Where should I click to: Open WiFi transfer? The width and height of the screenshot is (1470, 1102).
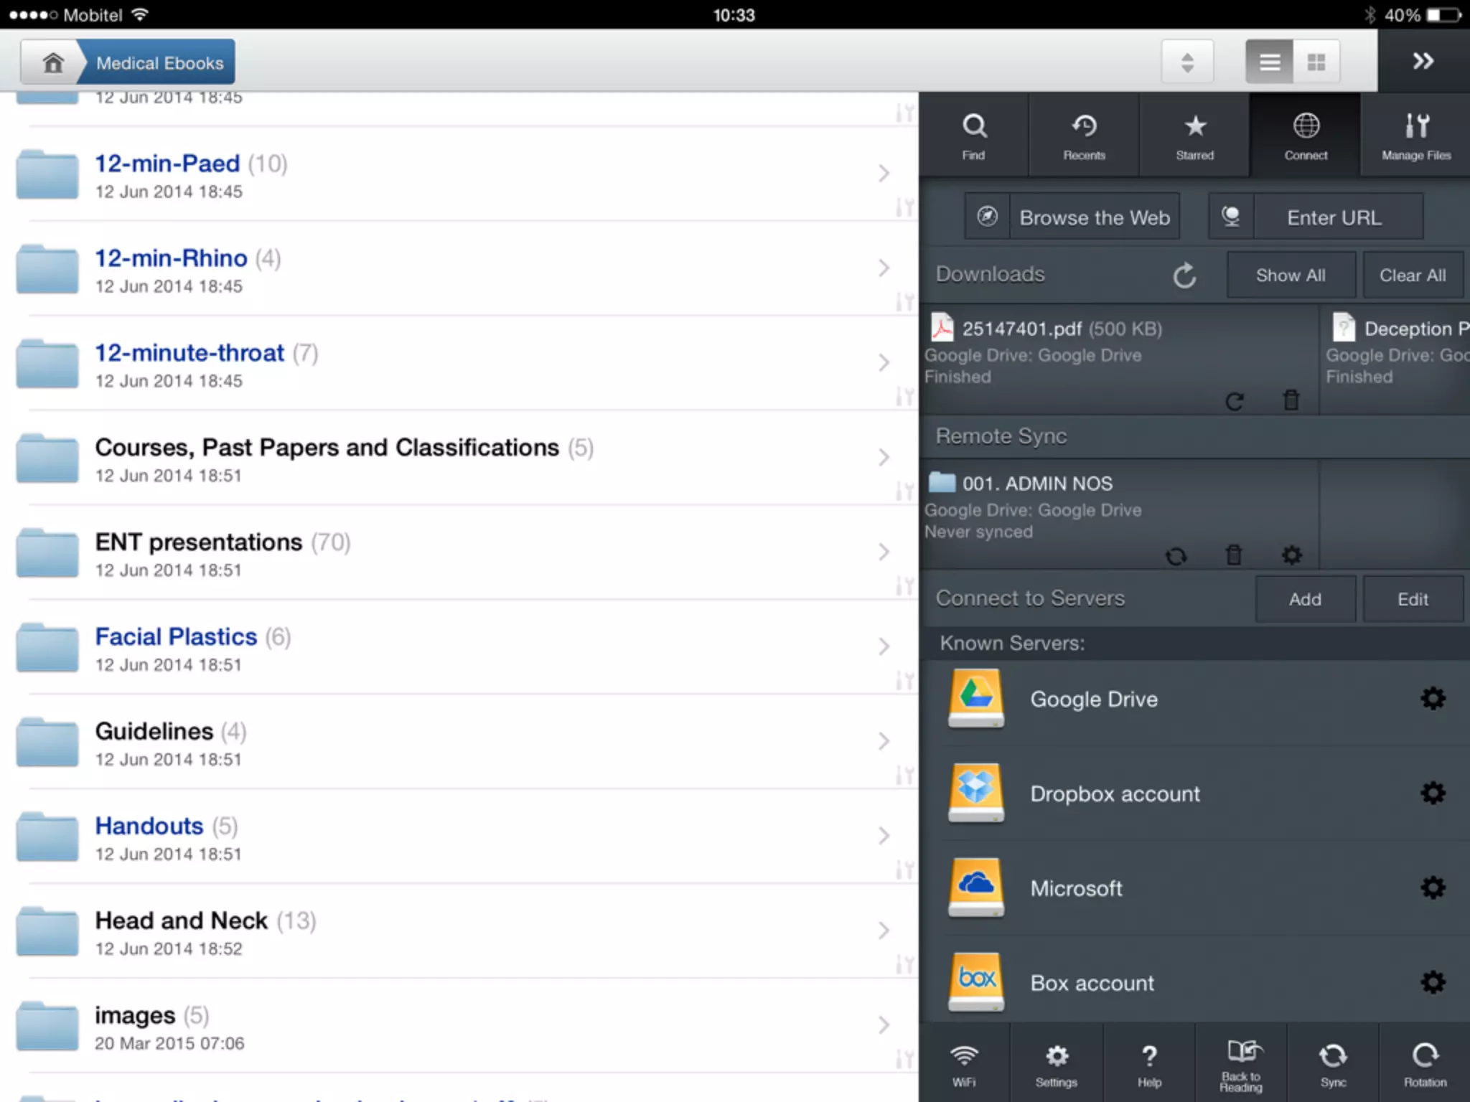[963, 1063]
